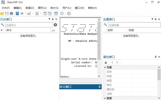Toggle the lock icon in 属性窗口

[106, 62]
